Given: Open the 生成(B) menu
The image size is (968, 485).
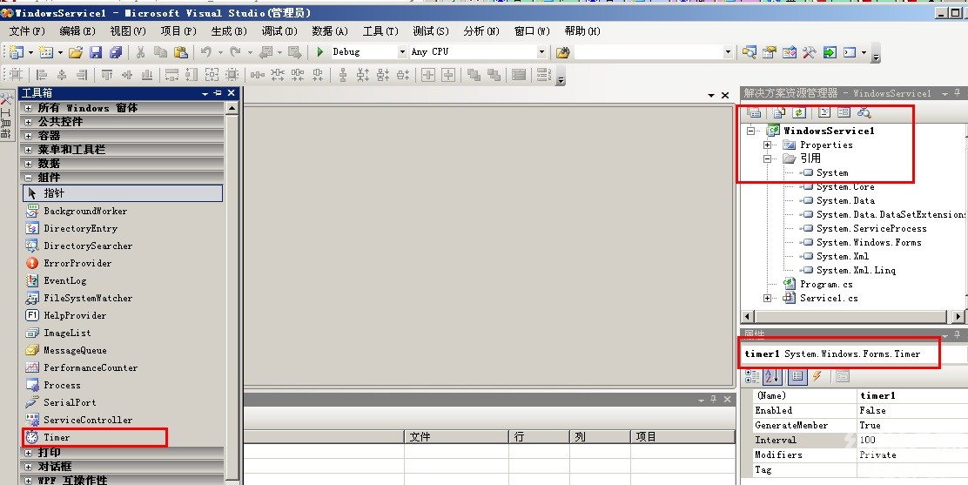Looking at the screenshot, I should [x=229, y=30].
